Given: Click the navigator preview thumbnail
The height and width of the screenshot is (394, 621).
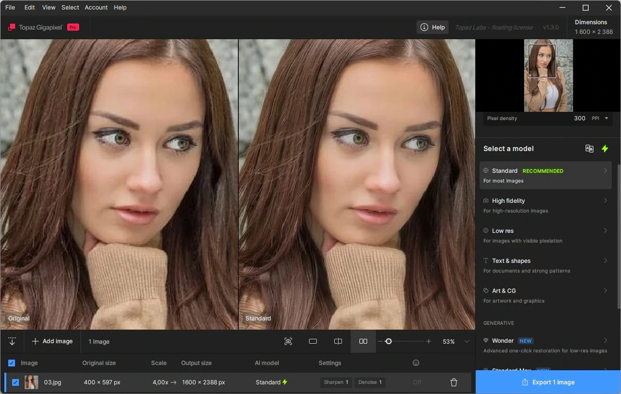Looking at the screenshot, I should point(548,75).
